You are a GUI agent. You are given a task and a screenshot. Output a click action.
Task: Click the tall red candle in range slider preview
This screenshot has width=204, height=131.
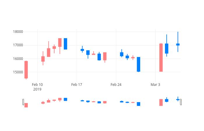pos(161,102)
